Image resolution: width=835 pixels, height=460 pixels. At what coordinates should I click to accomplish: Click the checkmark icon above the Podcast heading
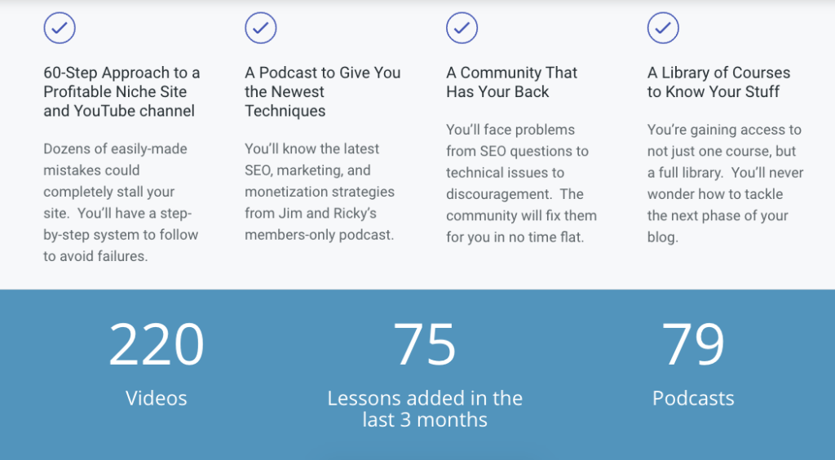261,28
